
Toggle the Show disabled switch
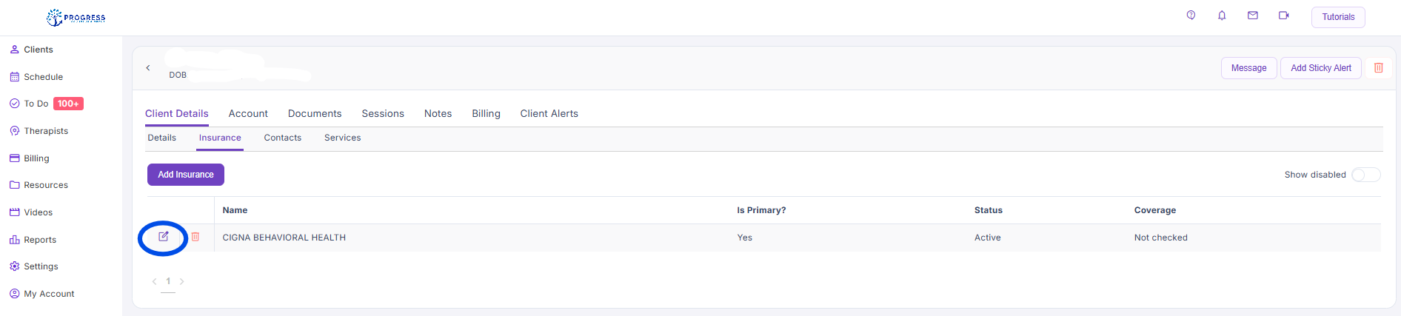click(x=1365, y=175)
